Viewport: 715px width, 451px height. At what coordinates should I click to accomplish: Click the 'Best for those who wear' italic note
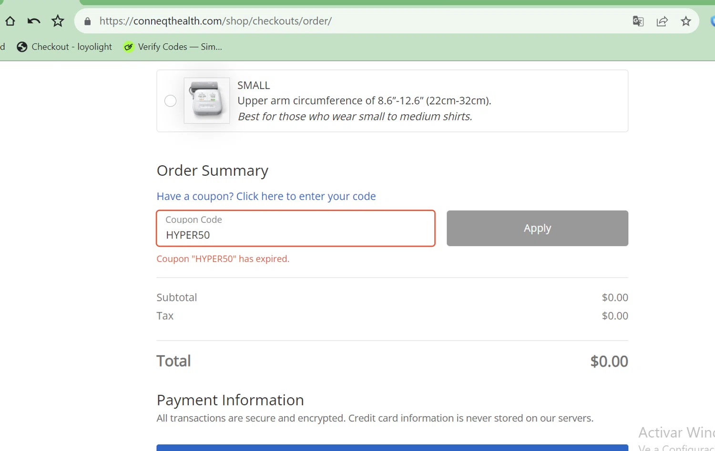pos(355,117)
